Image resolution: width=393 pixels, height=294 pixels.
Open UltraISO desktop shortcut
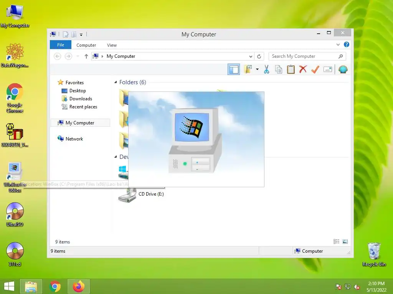tap(15, 214)
